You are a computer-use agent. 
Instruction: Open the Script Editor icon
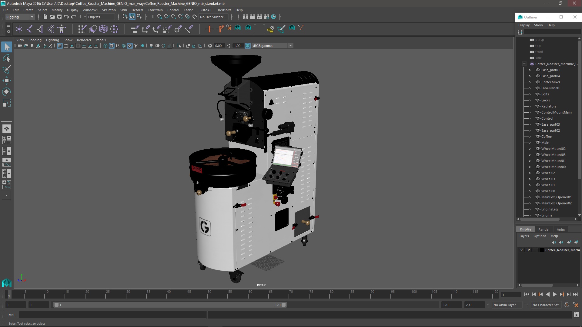pos(577,315)
